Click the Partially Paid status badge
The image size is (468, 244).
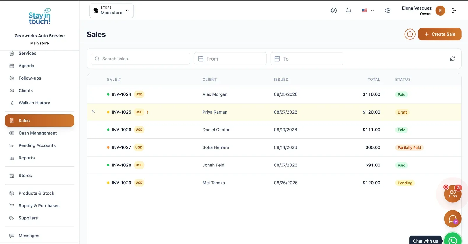point(409,148)
